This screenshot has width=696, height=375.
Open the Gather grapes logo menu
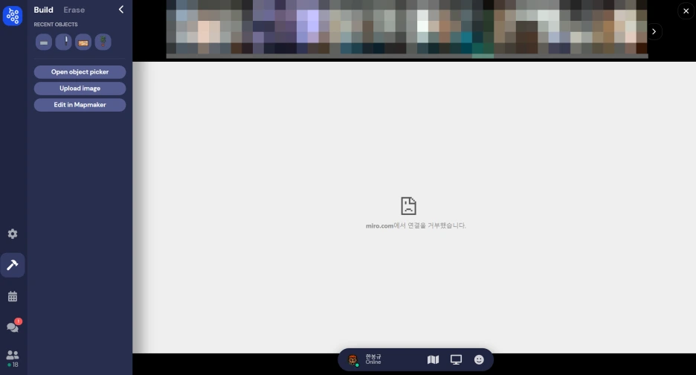(13, 16)
